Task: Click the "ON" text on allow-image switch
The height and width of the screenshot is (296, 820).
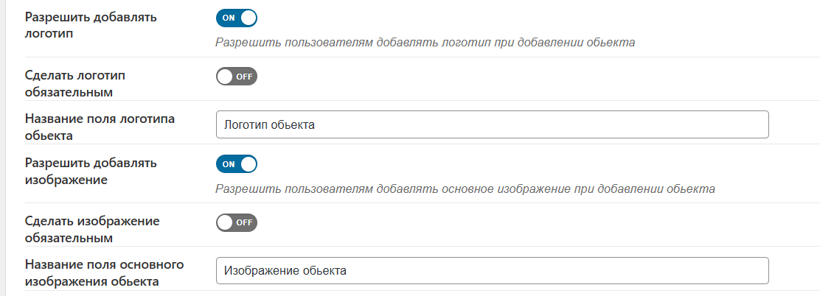Action: (229, 163)
